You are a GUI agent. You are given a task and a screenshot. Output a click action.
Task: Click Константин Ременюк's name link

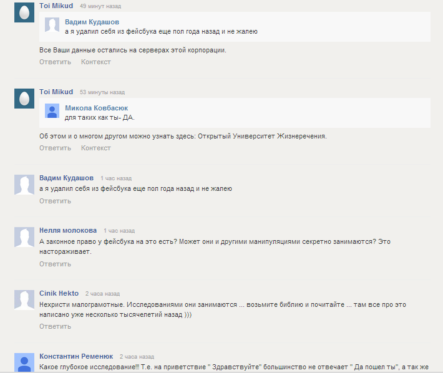76,356
